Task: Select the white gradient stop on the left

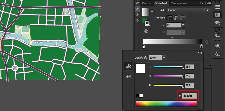Action: pyautogui.click(x=143, y=46)
